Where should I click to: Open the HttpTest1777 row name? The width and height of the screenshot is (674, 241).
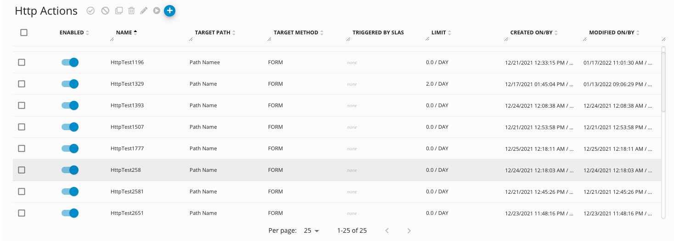point(127,148)
